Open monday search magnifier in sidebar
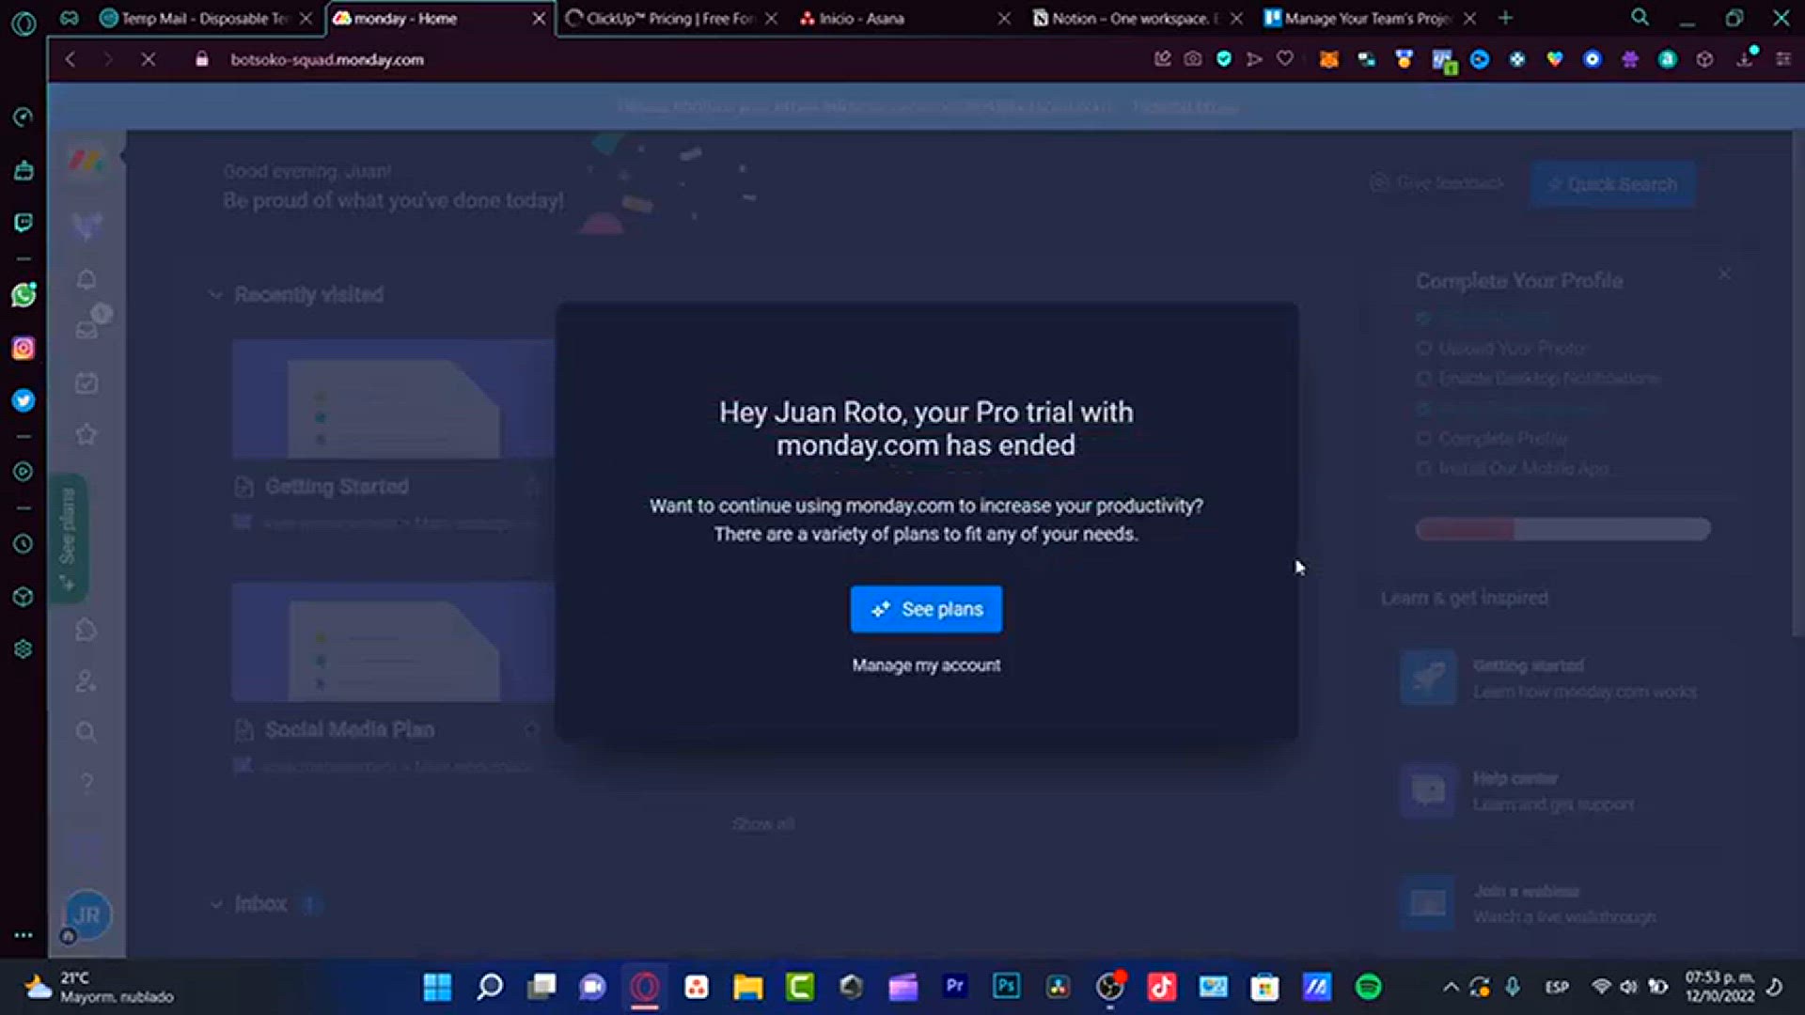 tap(86, 731)
